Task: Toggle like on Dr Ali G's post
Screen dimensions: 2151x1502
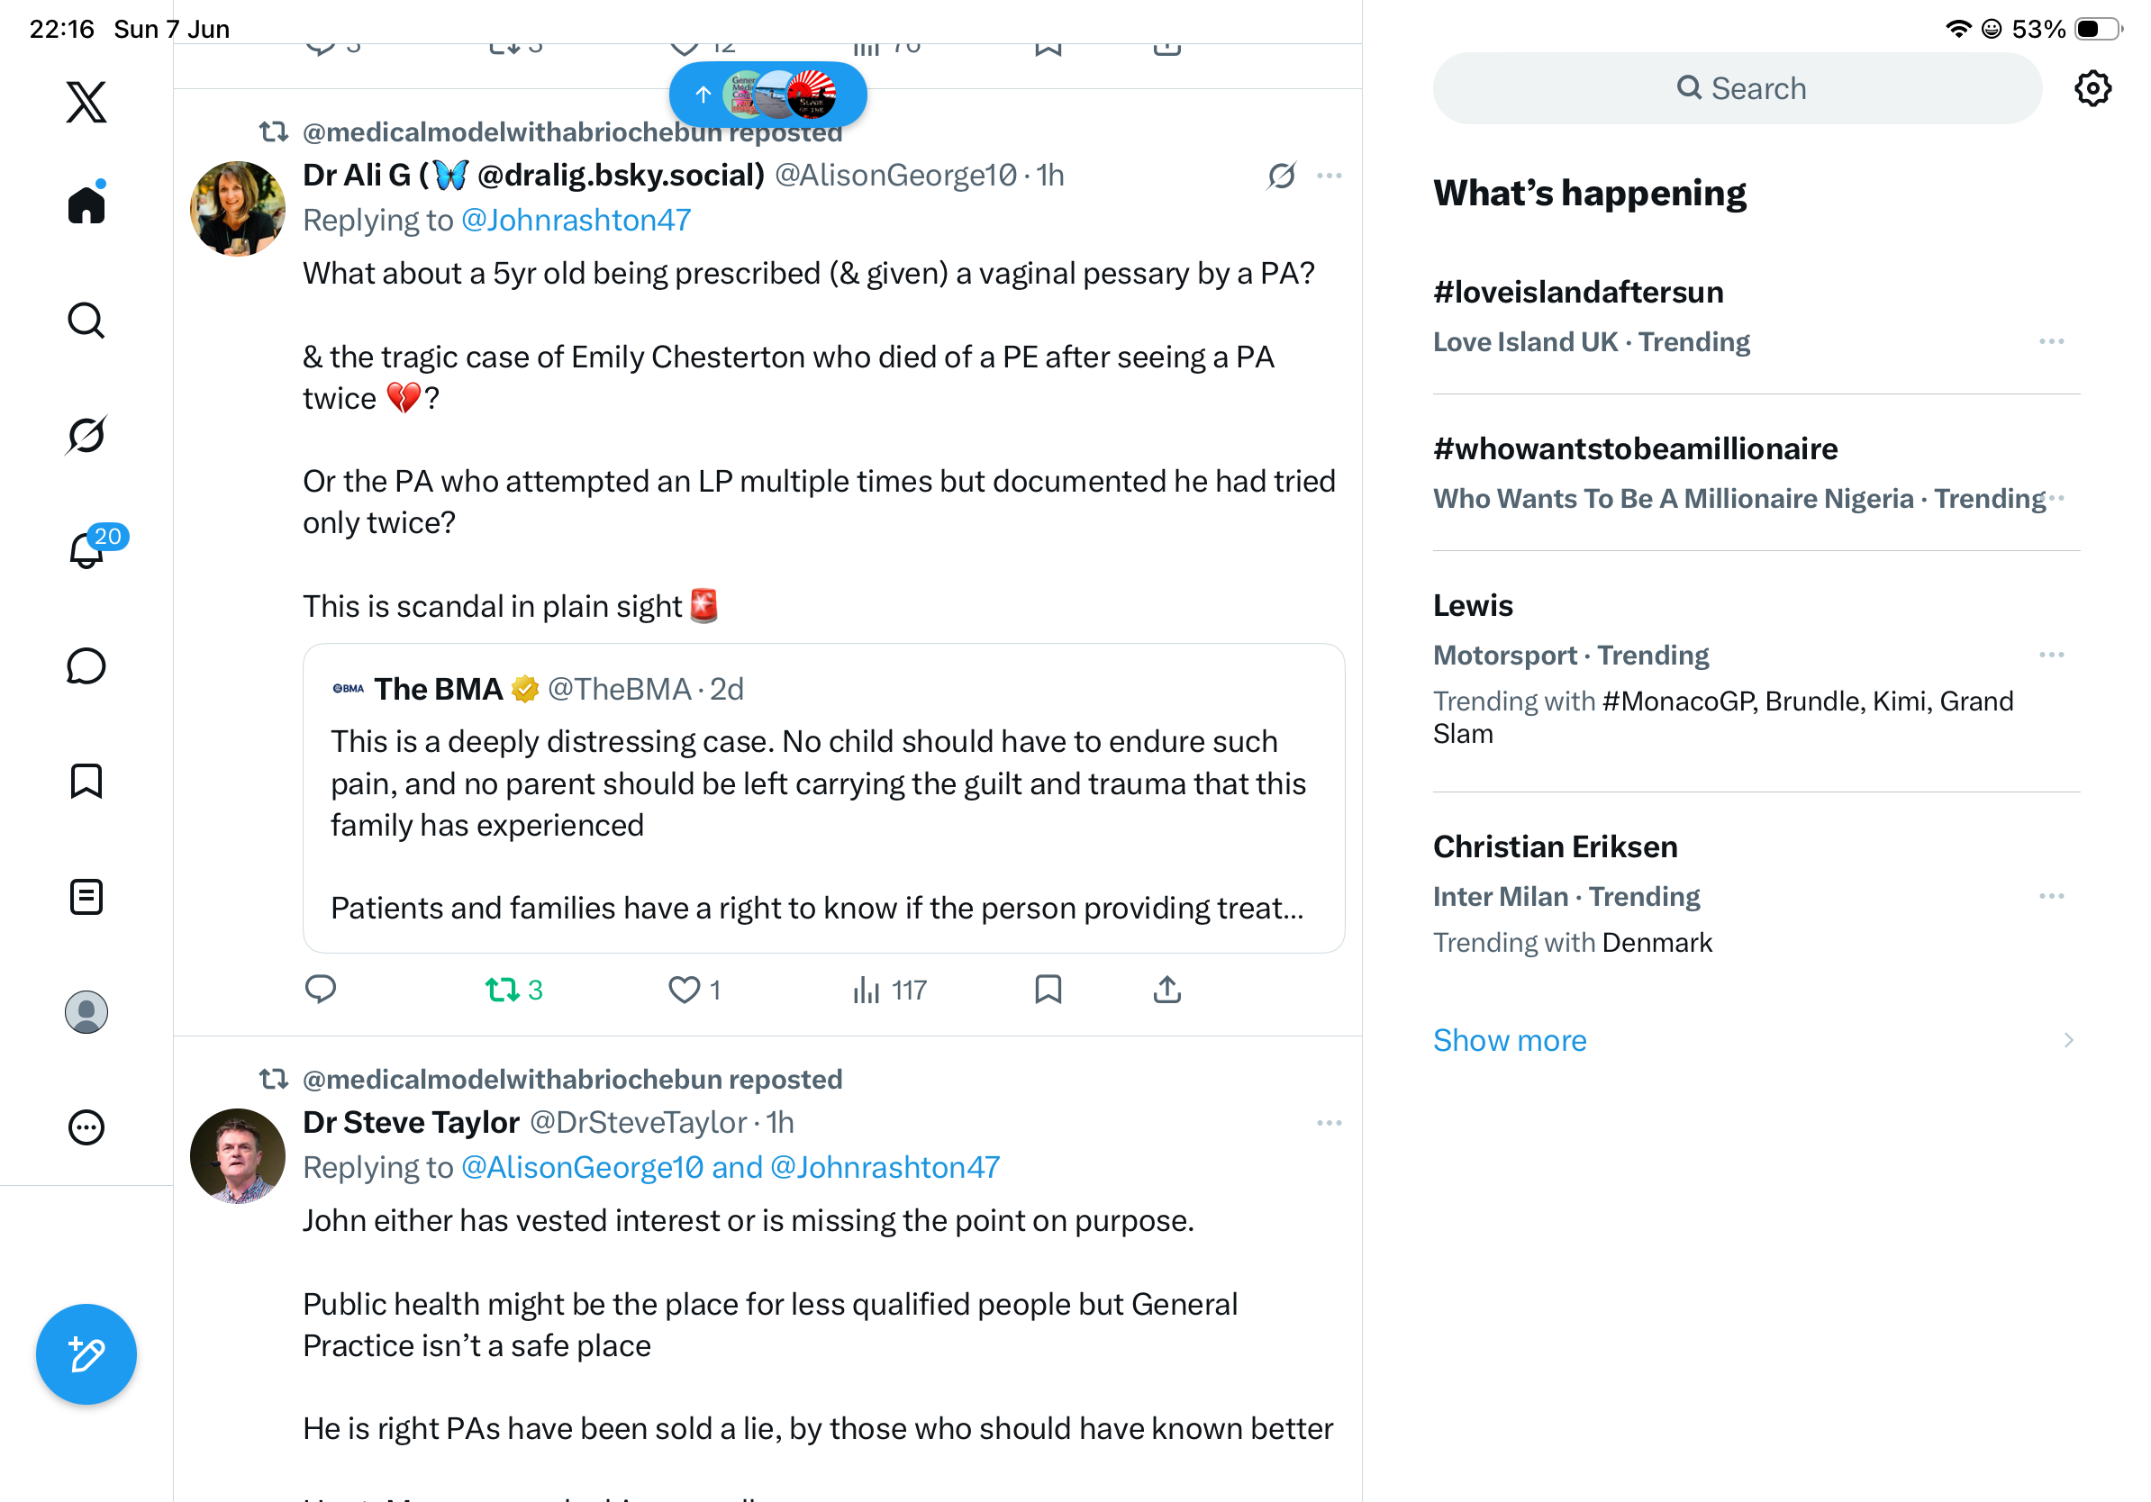Action: tap(694, 990)
